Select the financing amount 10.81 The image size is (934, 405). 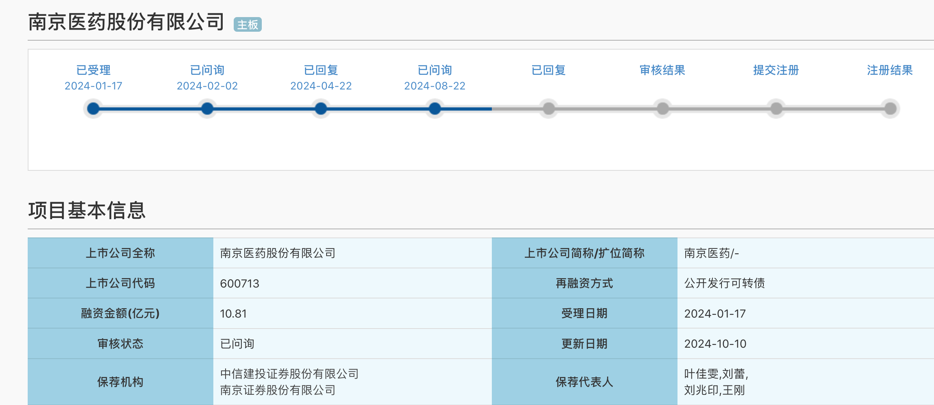coord(233,314)
